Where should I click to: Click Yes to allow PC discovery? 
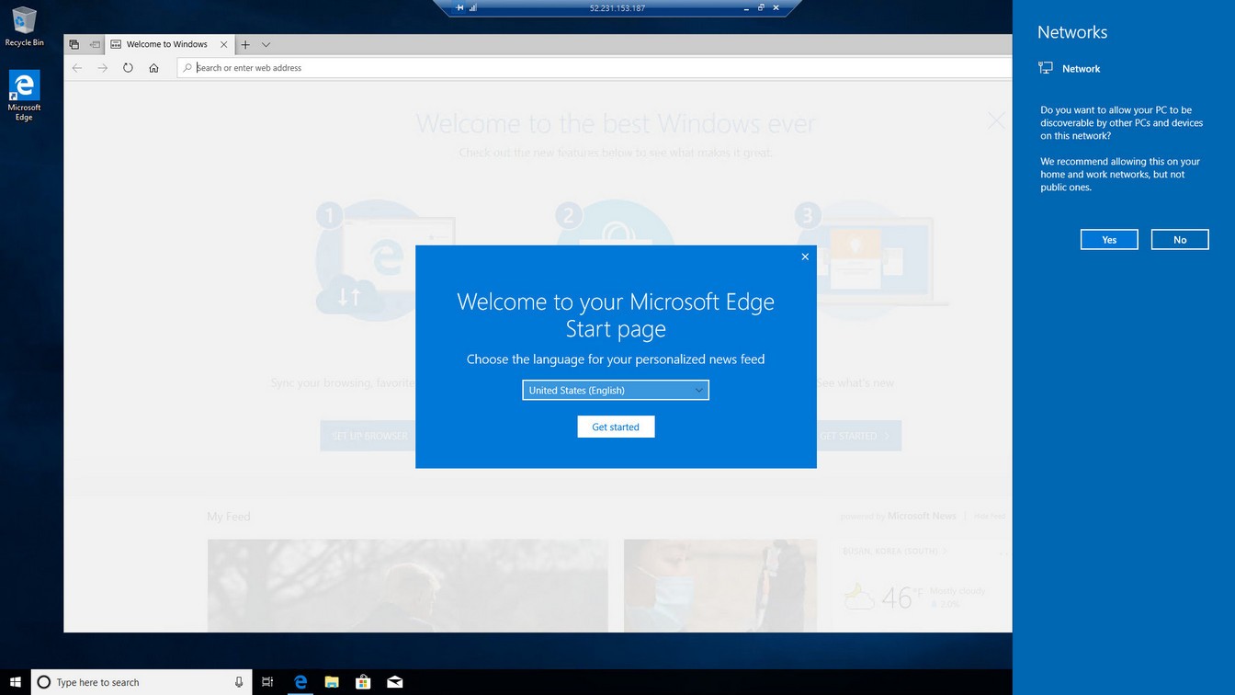click(1109, 240)
